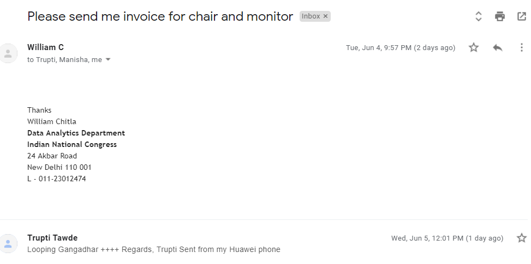Click the Wed, Jun 5 timestamp

(x=446, y=238)
